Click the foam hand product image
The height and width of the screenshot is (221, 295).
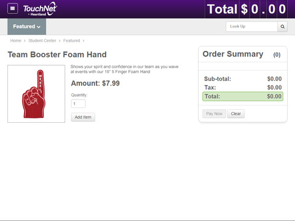click(36, 94)
